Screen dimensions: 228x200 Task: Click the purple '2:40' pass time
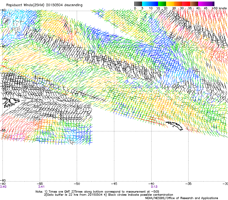click(x=3, y=187)
